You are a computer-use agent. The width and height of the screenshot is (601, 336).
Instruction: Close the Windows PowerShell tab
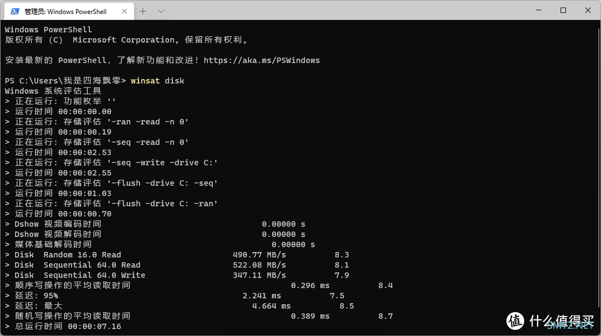tap(125, 12)
